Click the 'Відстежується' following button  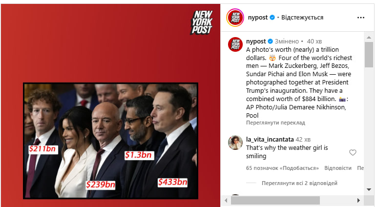302,18
